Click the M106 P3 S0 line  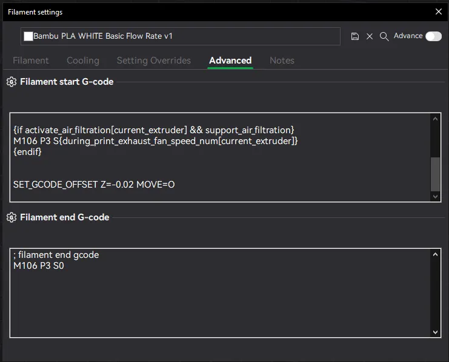[x=39, y=266]
